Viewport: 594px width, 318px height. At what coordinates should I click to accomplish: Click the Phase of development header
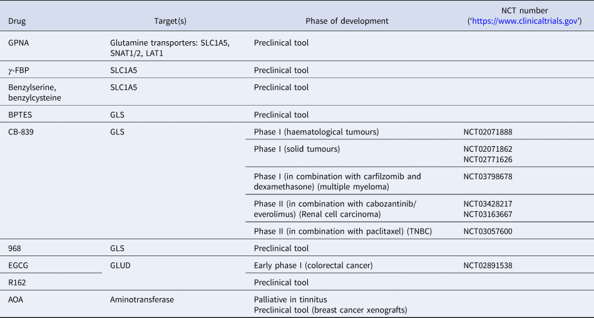[347, 21]
